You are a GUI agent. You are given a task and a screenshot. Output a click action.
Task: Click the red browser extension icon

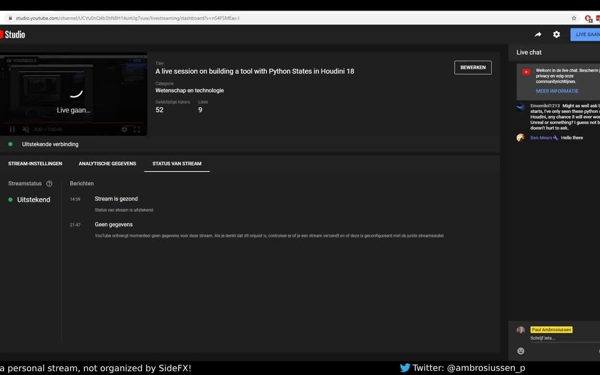point(588,18)
